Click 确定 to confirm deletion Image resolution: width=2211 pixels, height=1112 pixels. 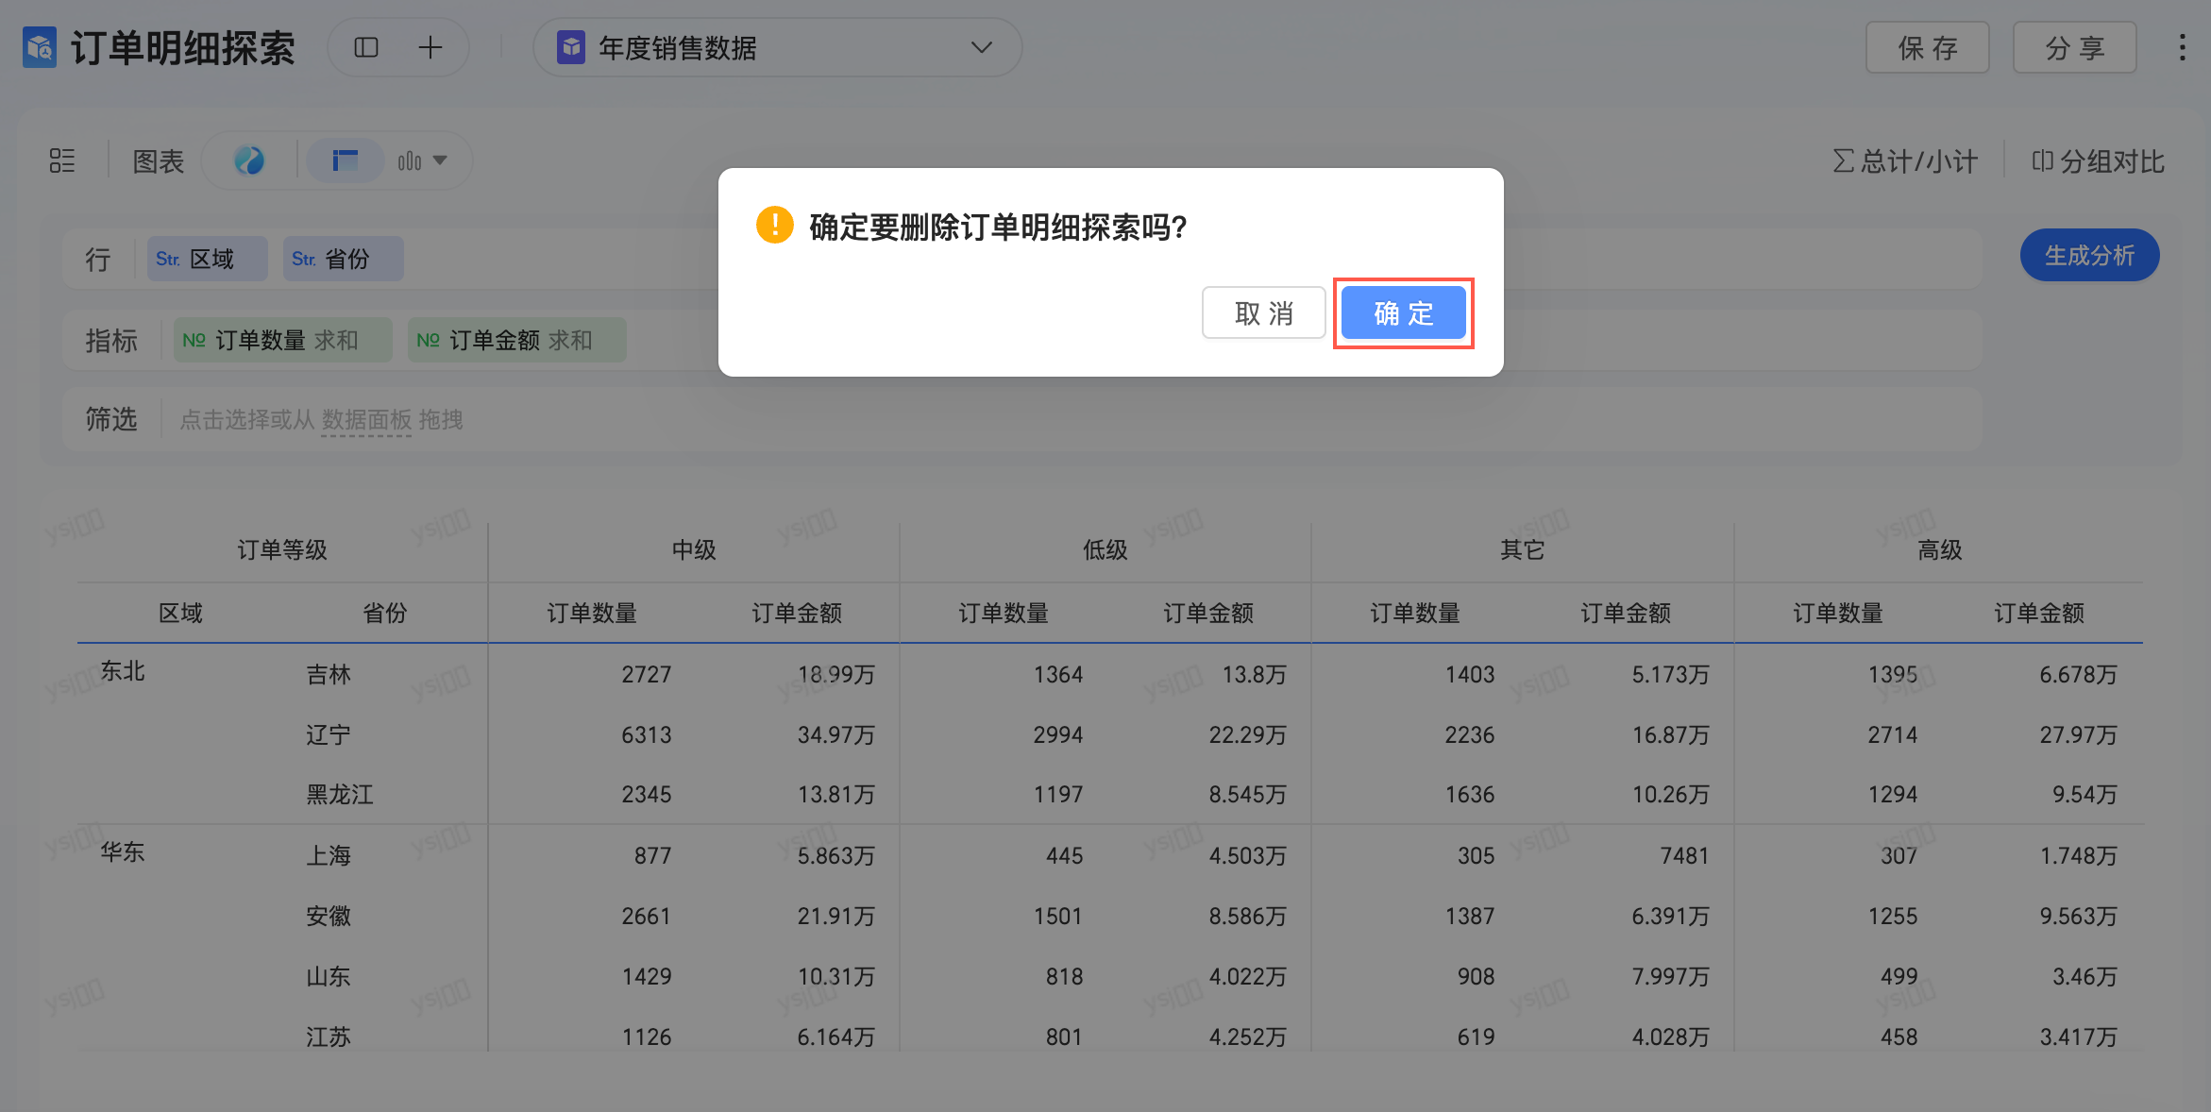(1403, 313)
